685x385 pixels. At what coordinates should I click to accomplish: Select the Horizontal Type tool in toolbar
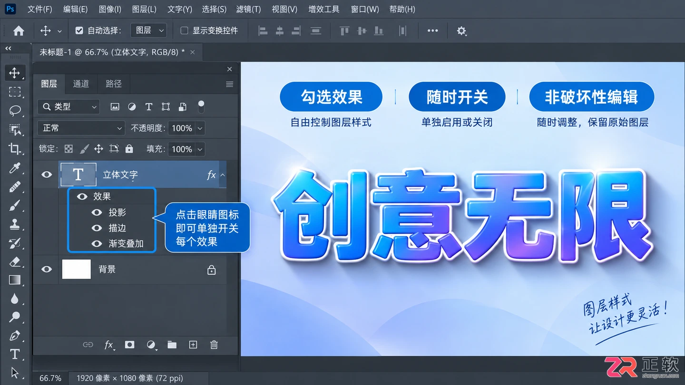click(15, 354)
